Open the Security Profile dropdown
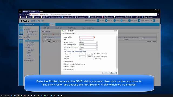This screenshot has height=97, width=173. point(97,42)
